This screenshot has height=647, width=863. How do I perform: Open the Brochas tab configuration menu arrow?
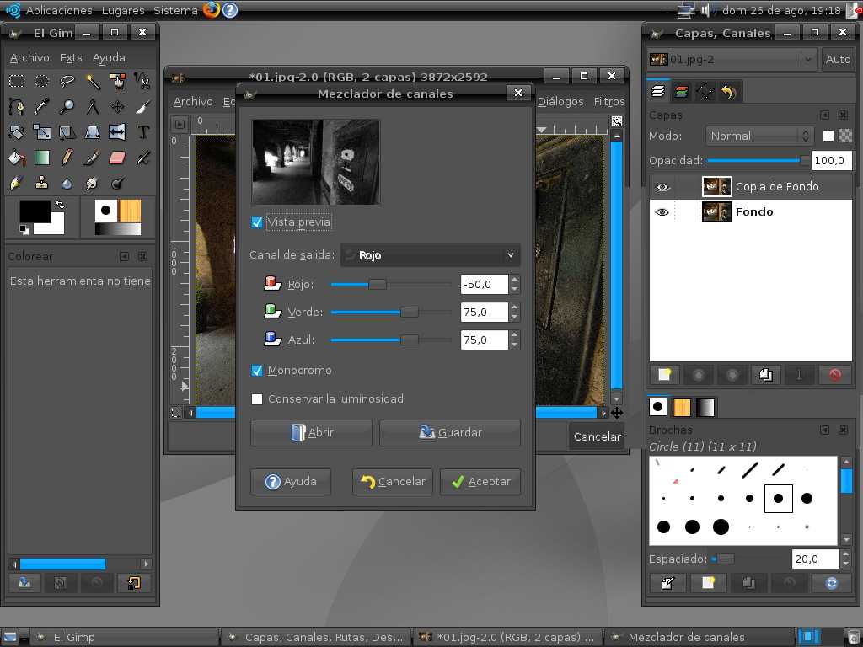[824, 430]
